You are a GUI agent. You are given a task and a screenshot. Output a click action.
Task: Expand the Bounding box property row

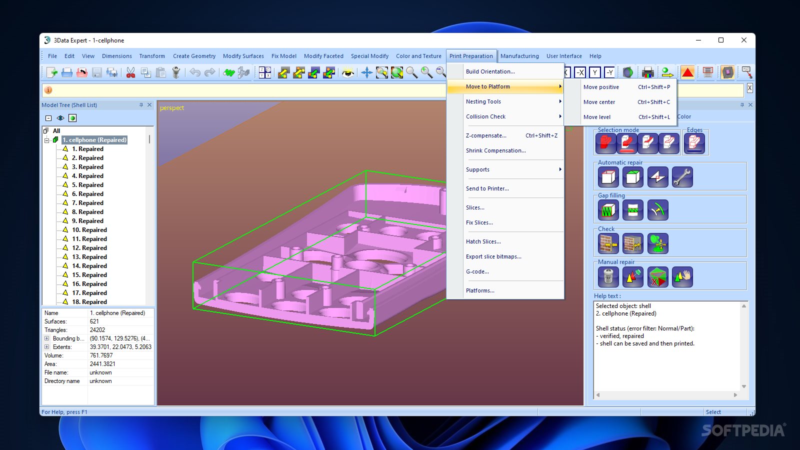[47, 338]
